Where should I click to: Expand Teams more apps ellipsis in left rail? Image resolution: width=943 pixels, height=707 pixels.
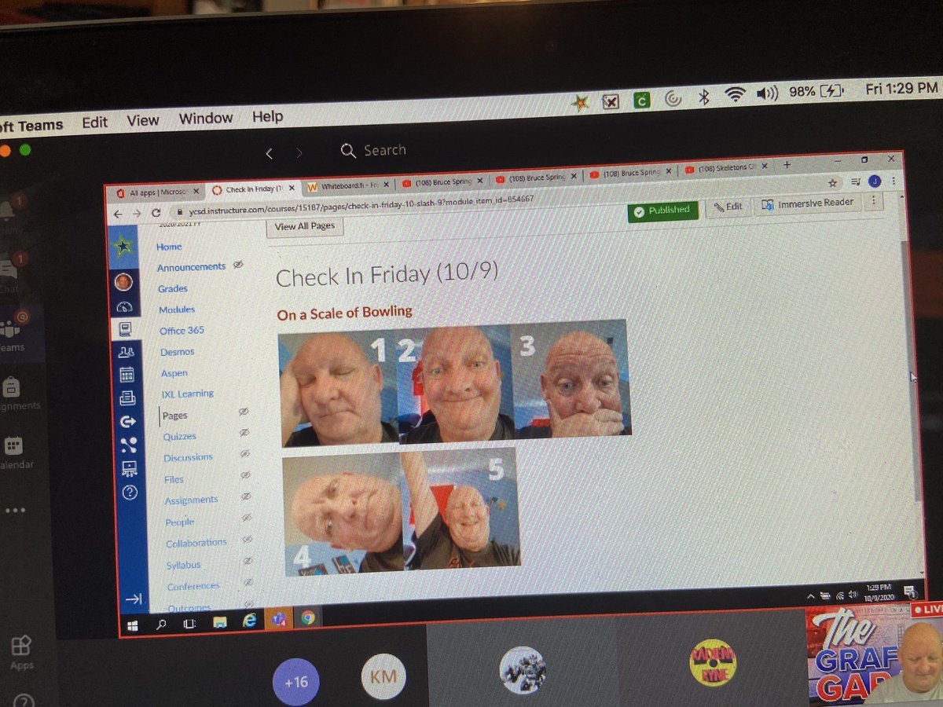[15, 510]
